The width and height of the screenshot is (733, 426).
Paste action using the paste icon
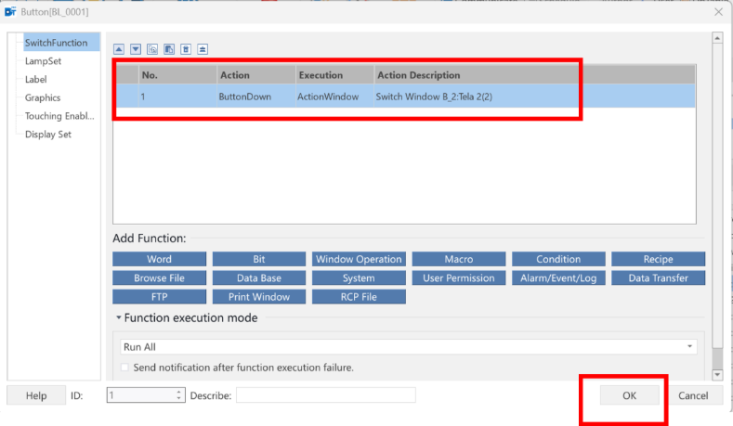[169, 49]
